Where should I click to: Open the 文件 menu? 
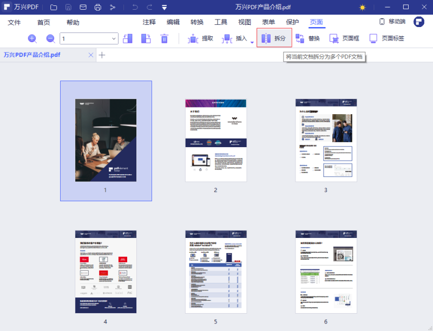point(14,22)
